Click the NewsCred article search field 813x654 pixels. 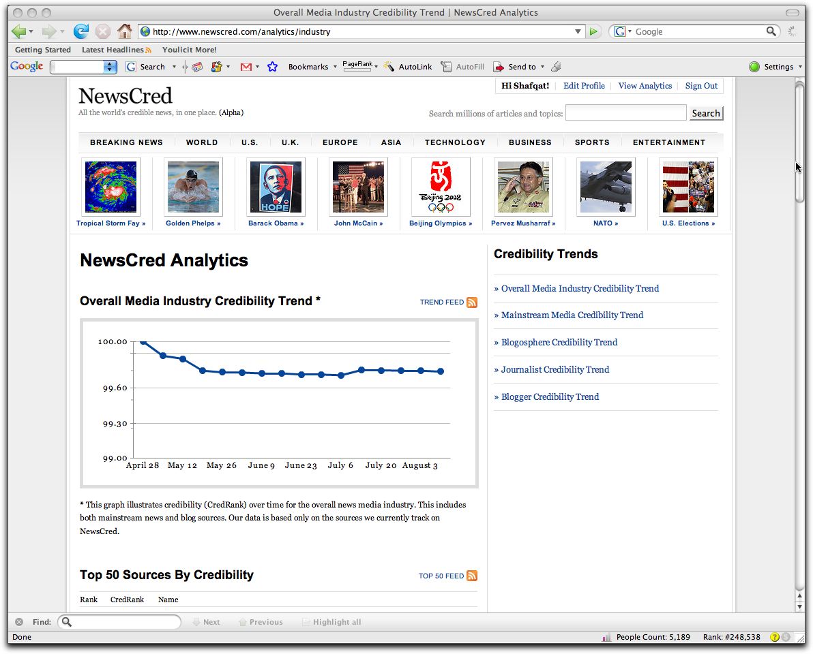(626, 113)
